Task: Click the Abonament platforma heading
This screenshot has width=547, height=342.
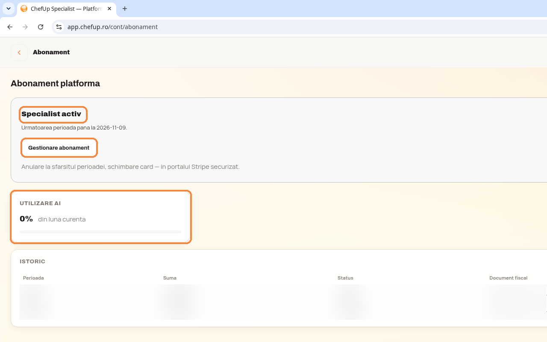Action: [55, 83]
